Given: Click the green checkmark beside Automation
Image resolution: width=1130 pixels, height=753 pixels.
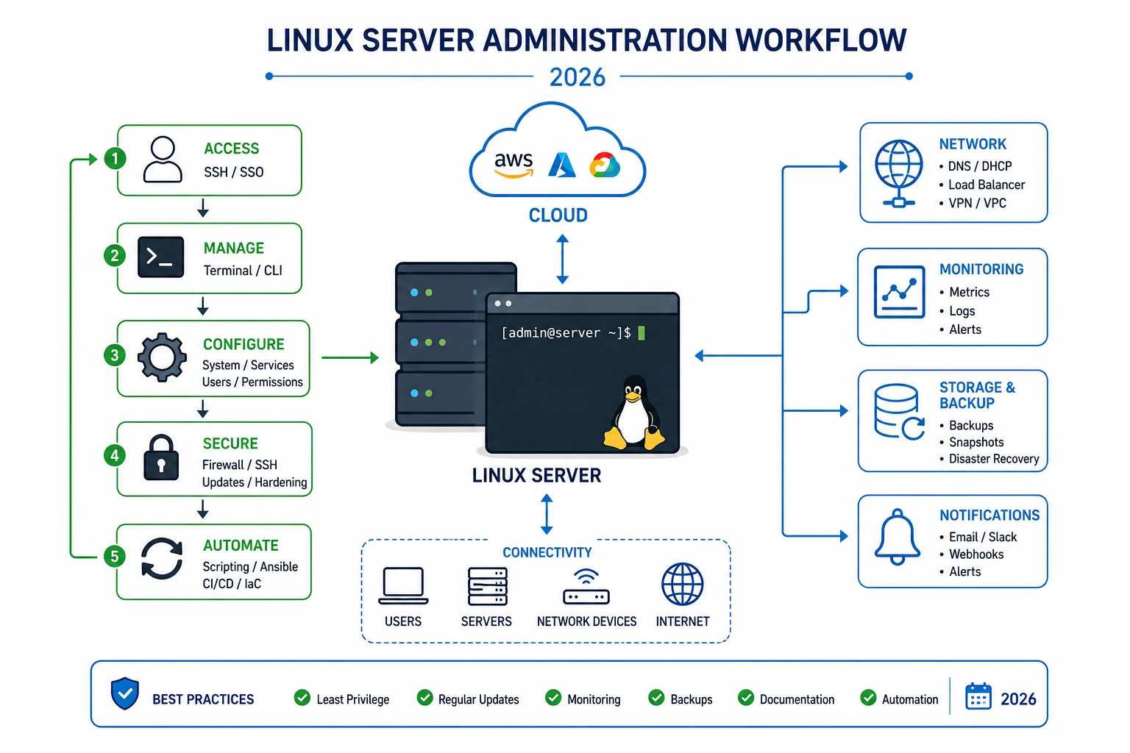Looking at the screenshot, I should point(868,697).
